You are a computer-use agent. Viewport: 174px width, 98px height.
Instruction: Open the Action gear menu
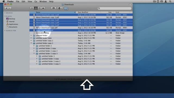point(60,8)
